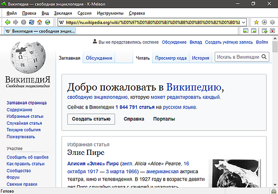Switch to next tab using tab bar icon
This screenshot has height=194, width=278.
coord(254,31)
